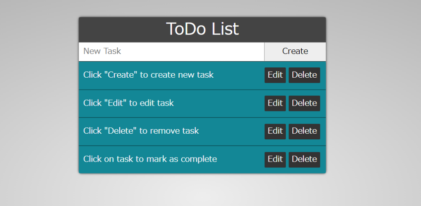Click blank teal space in the 'Click "Delete"' row

click(x=231, y=131)
